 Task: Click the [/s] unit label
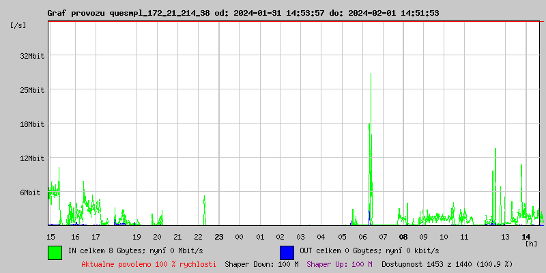(18, 25)
